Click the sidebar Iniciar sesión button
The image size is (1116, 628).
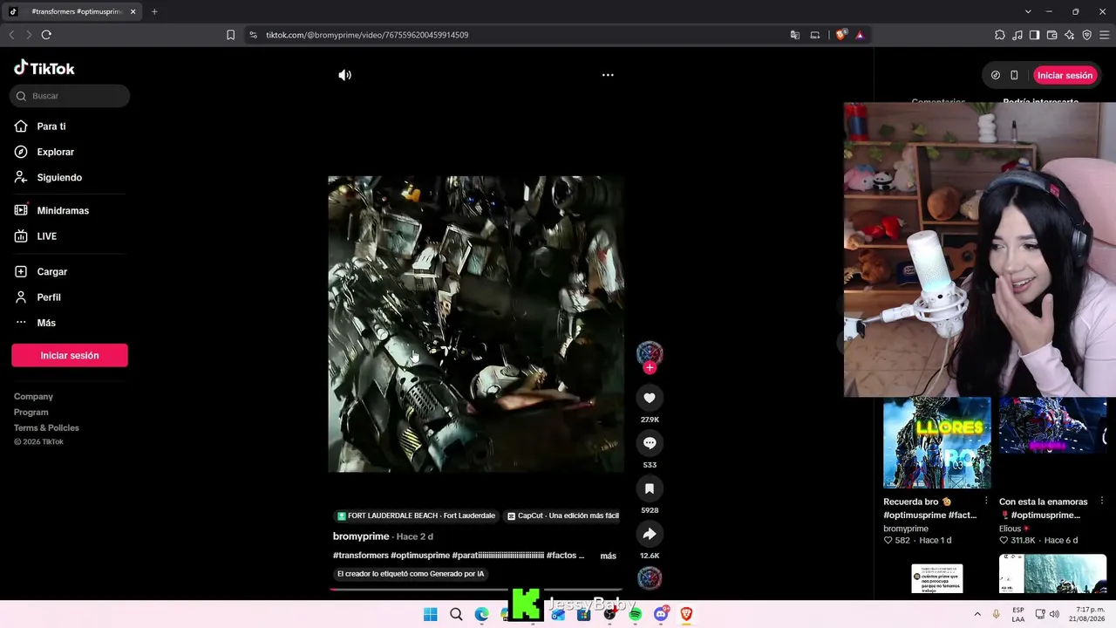[x=70, y=355]
